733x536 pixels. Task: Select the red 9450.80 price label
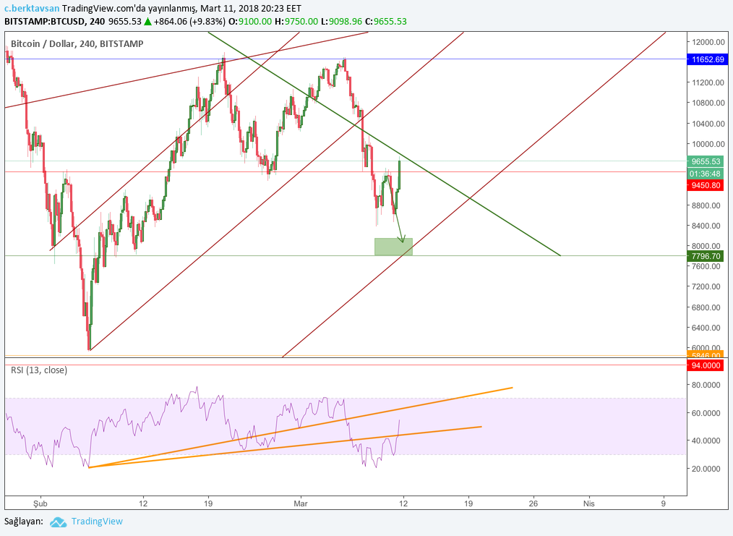tap(706, 185)
